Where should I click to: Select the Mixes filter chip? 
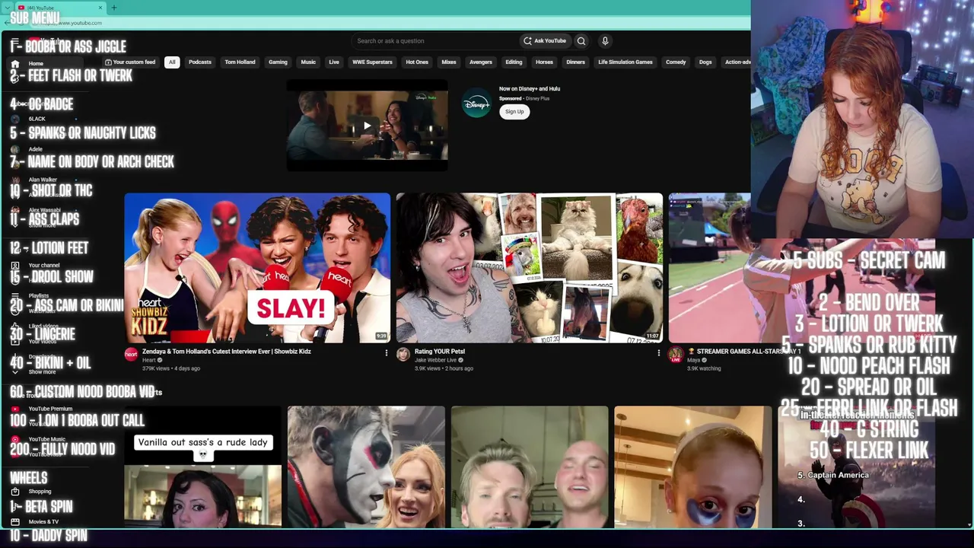tap(449, 62)
